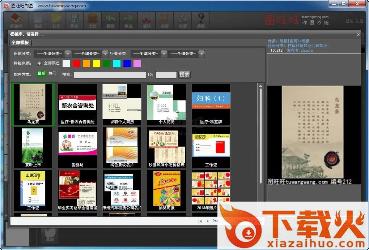369x250 pixels.
Task: Click the 注册 register link
Action: (359, 21)
